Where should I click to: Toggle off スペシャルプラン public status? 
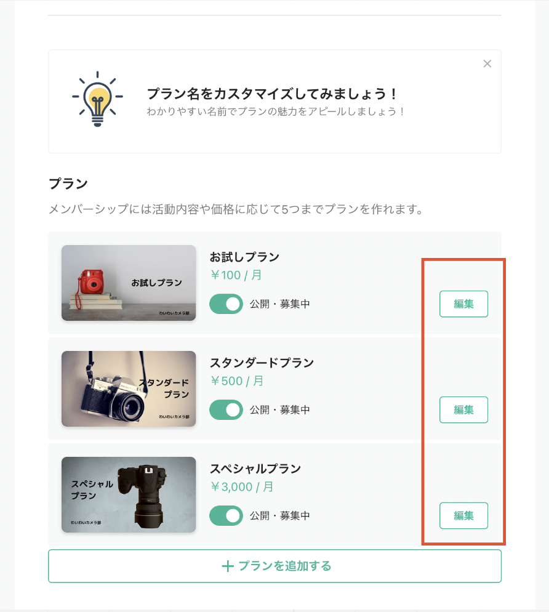click(x=226, y=516)
